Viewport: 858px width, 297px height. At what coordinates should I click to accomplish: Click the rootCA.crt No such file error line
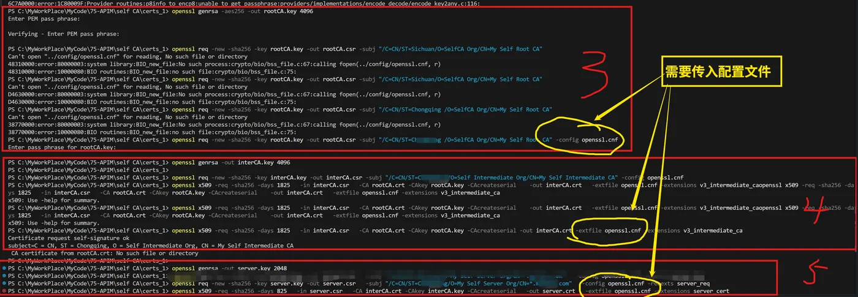[x=104, y=253]
